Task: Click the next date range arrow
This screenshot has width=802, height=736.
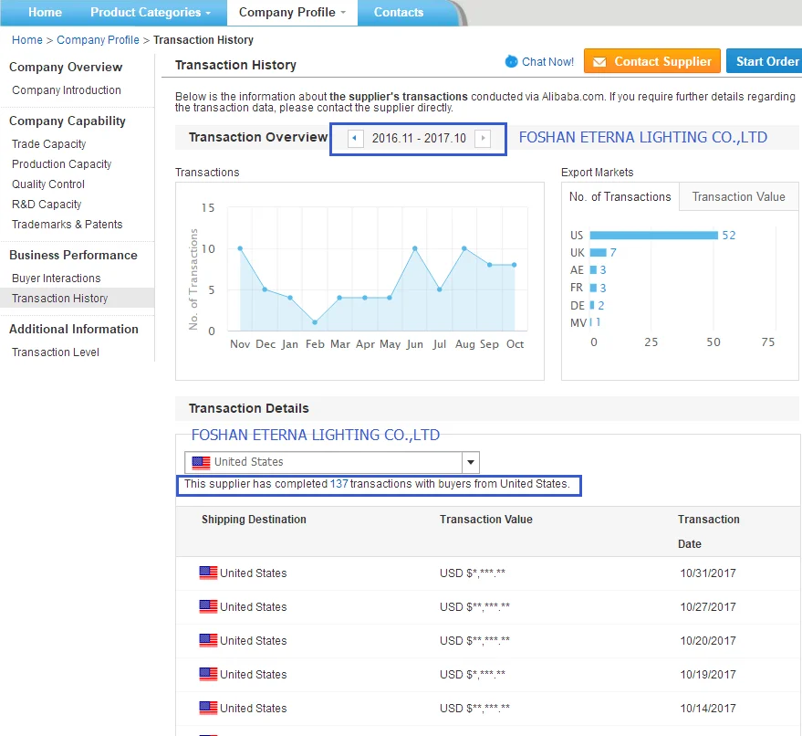Action: click(x=483, y=139)
